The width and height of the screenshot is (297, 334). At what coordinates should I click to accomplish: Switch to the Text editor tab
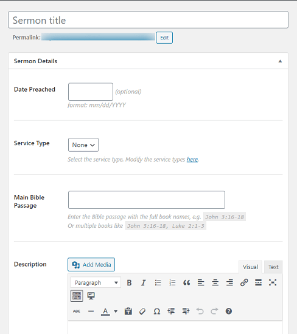tap(273, 267)
